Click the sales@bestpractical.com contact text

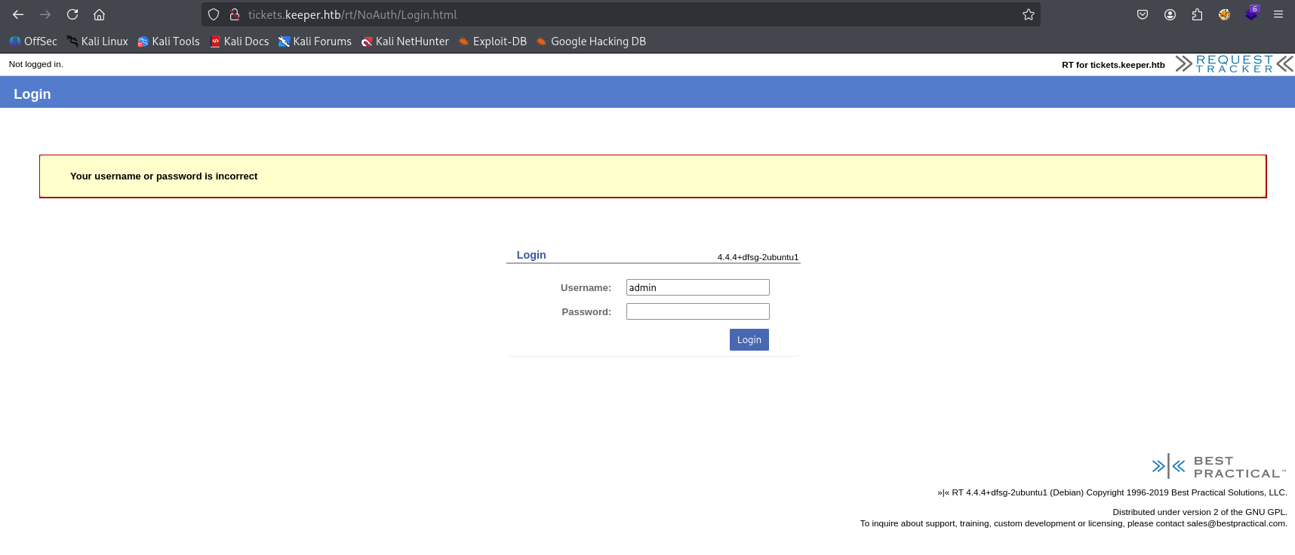click(1236, 523)
